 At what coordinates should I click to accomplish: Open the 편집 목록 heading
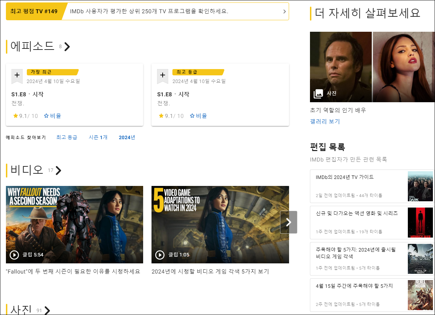click(x=327, y=147)
